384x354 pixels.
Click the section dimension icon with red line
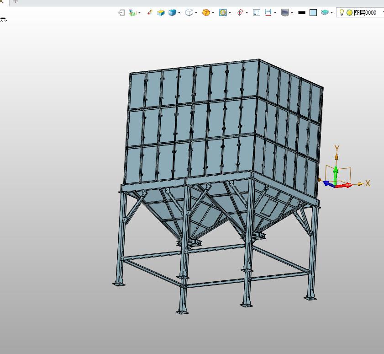pyautogui.click(x=268, y=13)
